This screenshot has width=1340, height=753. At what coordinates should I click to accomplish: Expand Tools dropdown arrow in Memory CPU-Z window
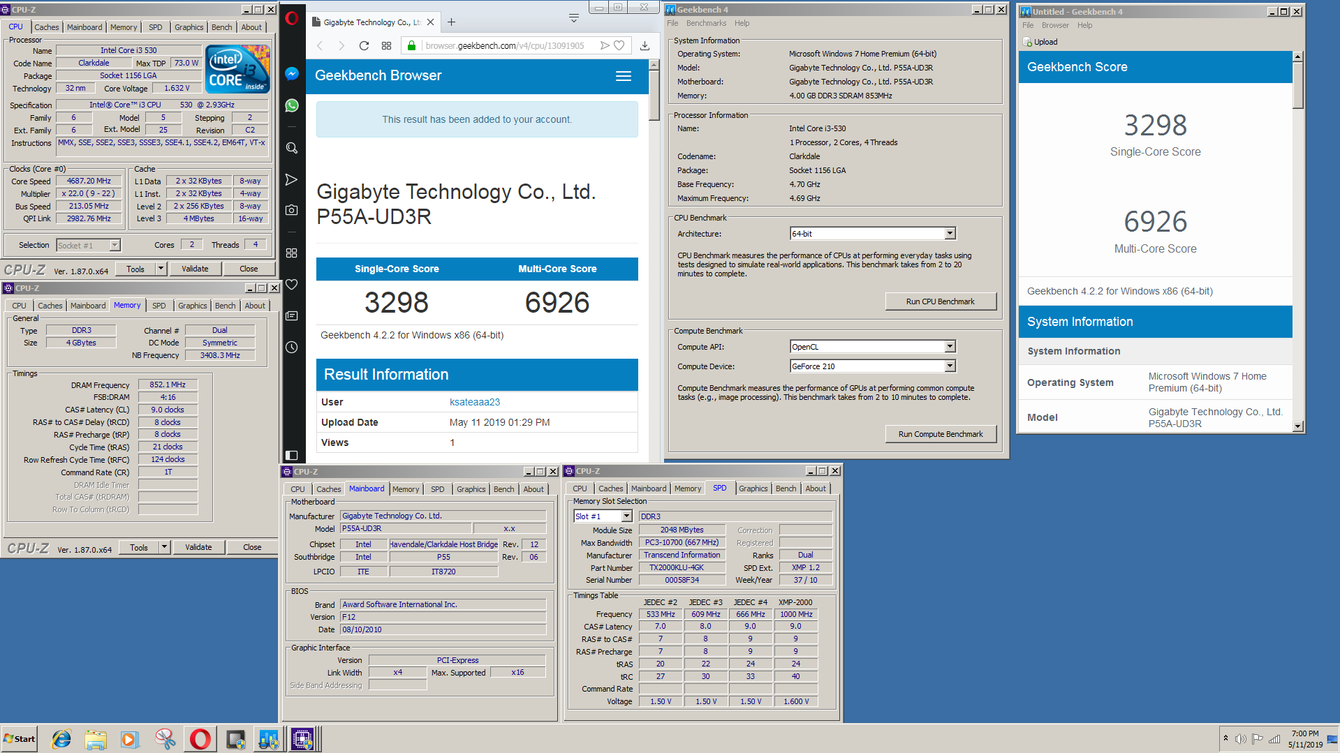(x=165, y=547)
